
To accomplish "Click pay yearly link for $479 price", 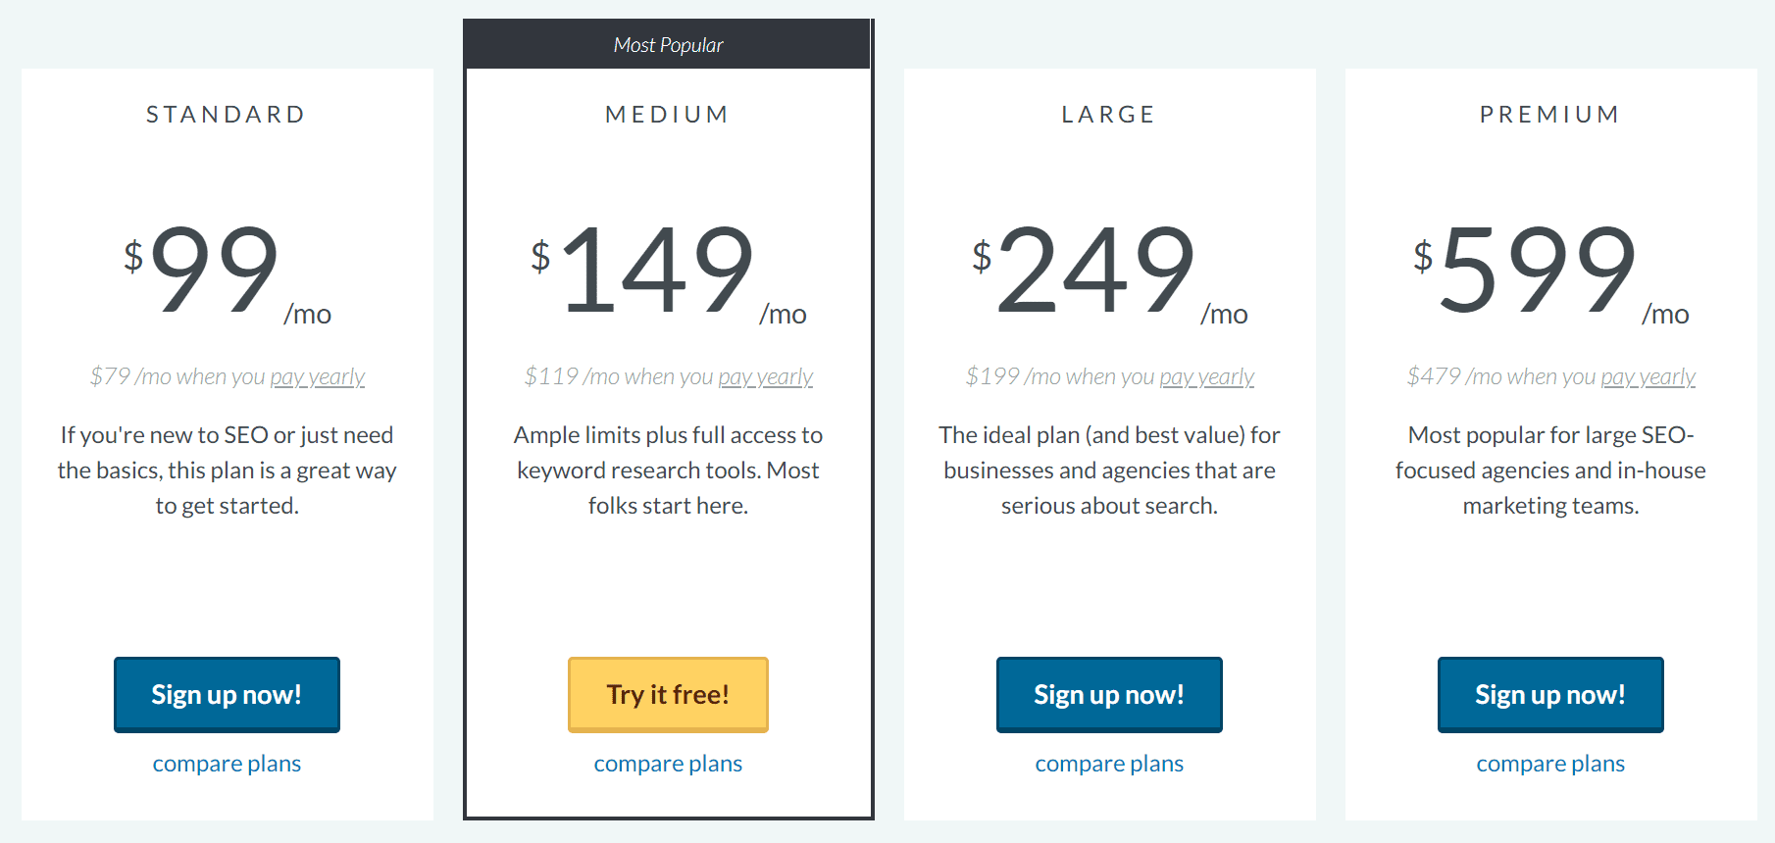I will [1648, 377].
